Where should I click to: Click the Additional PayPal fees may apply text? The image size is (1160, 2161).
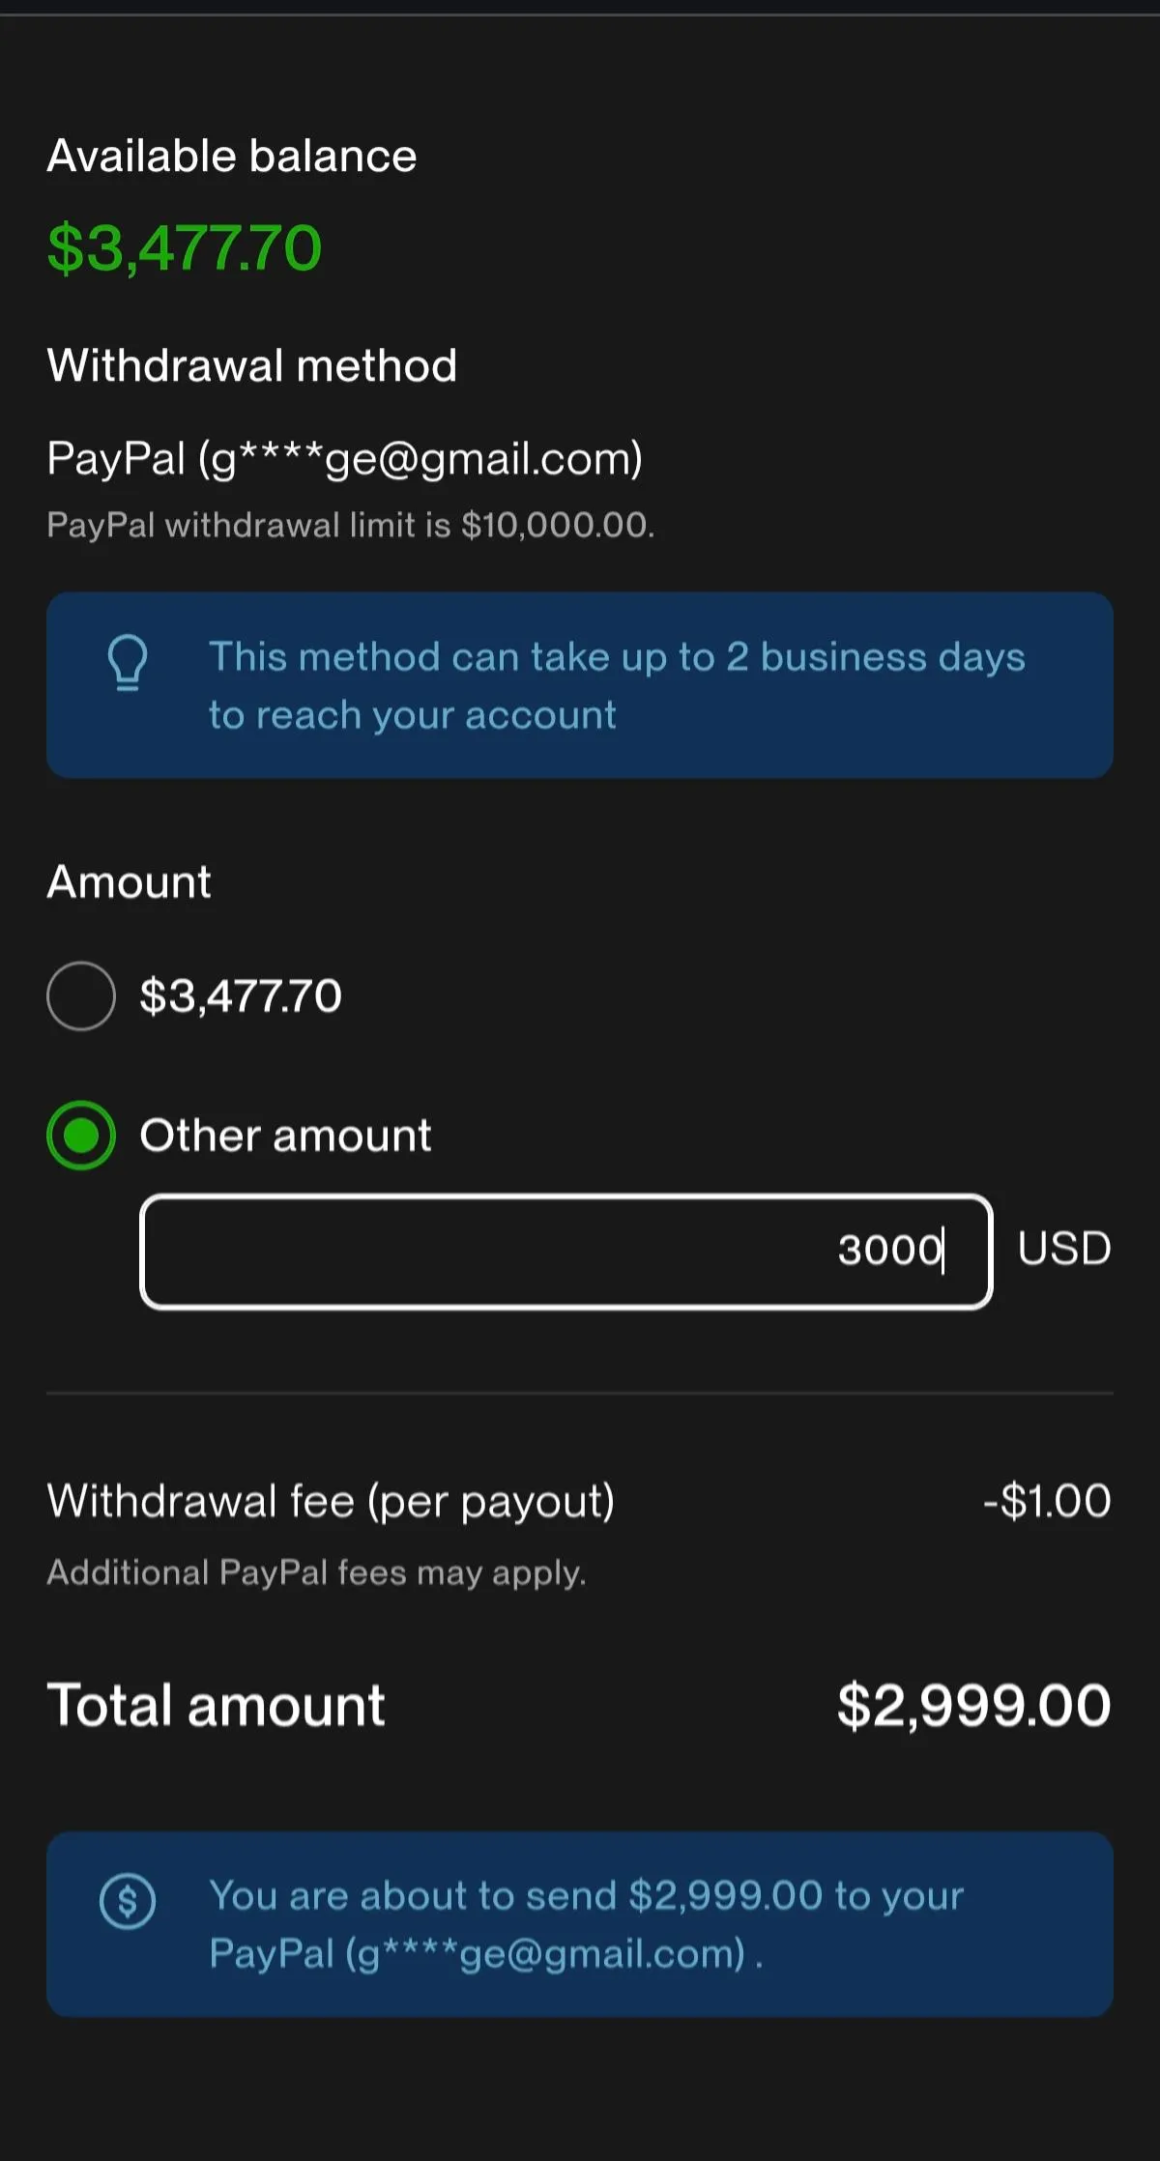(316, 1572)
